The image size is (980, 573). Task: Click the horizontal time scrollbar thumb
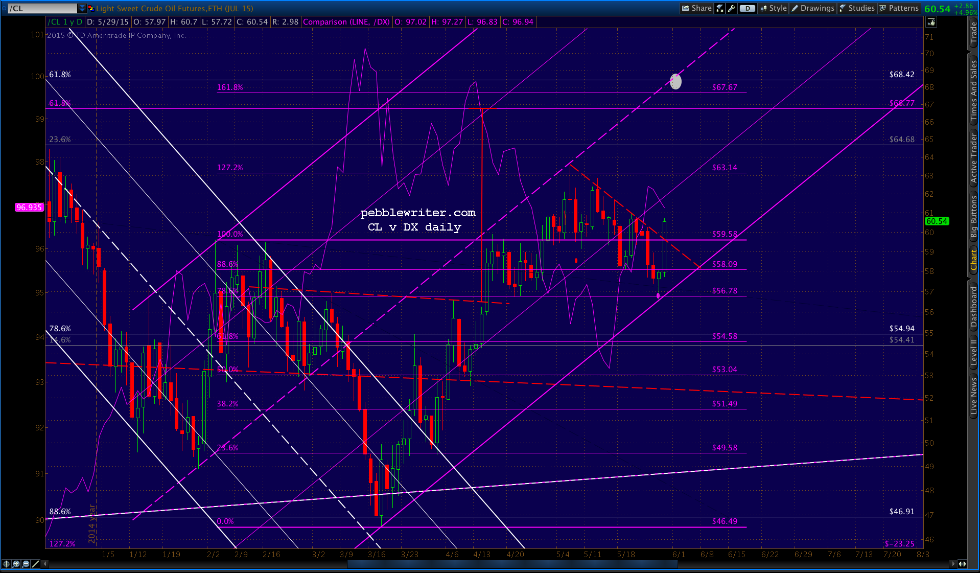pos(512,564)
